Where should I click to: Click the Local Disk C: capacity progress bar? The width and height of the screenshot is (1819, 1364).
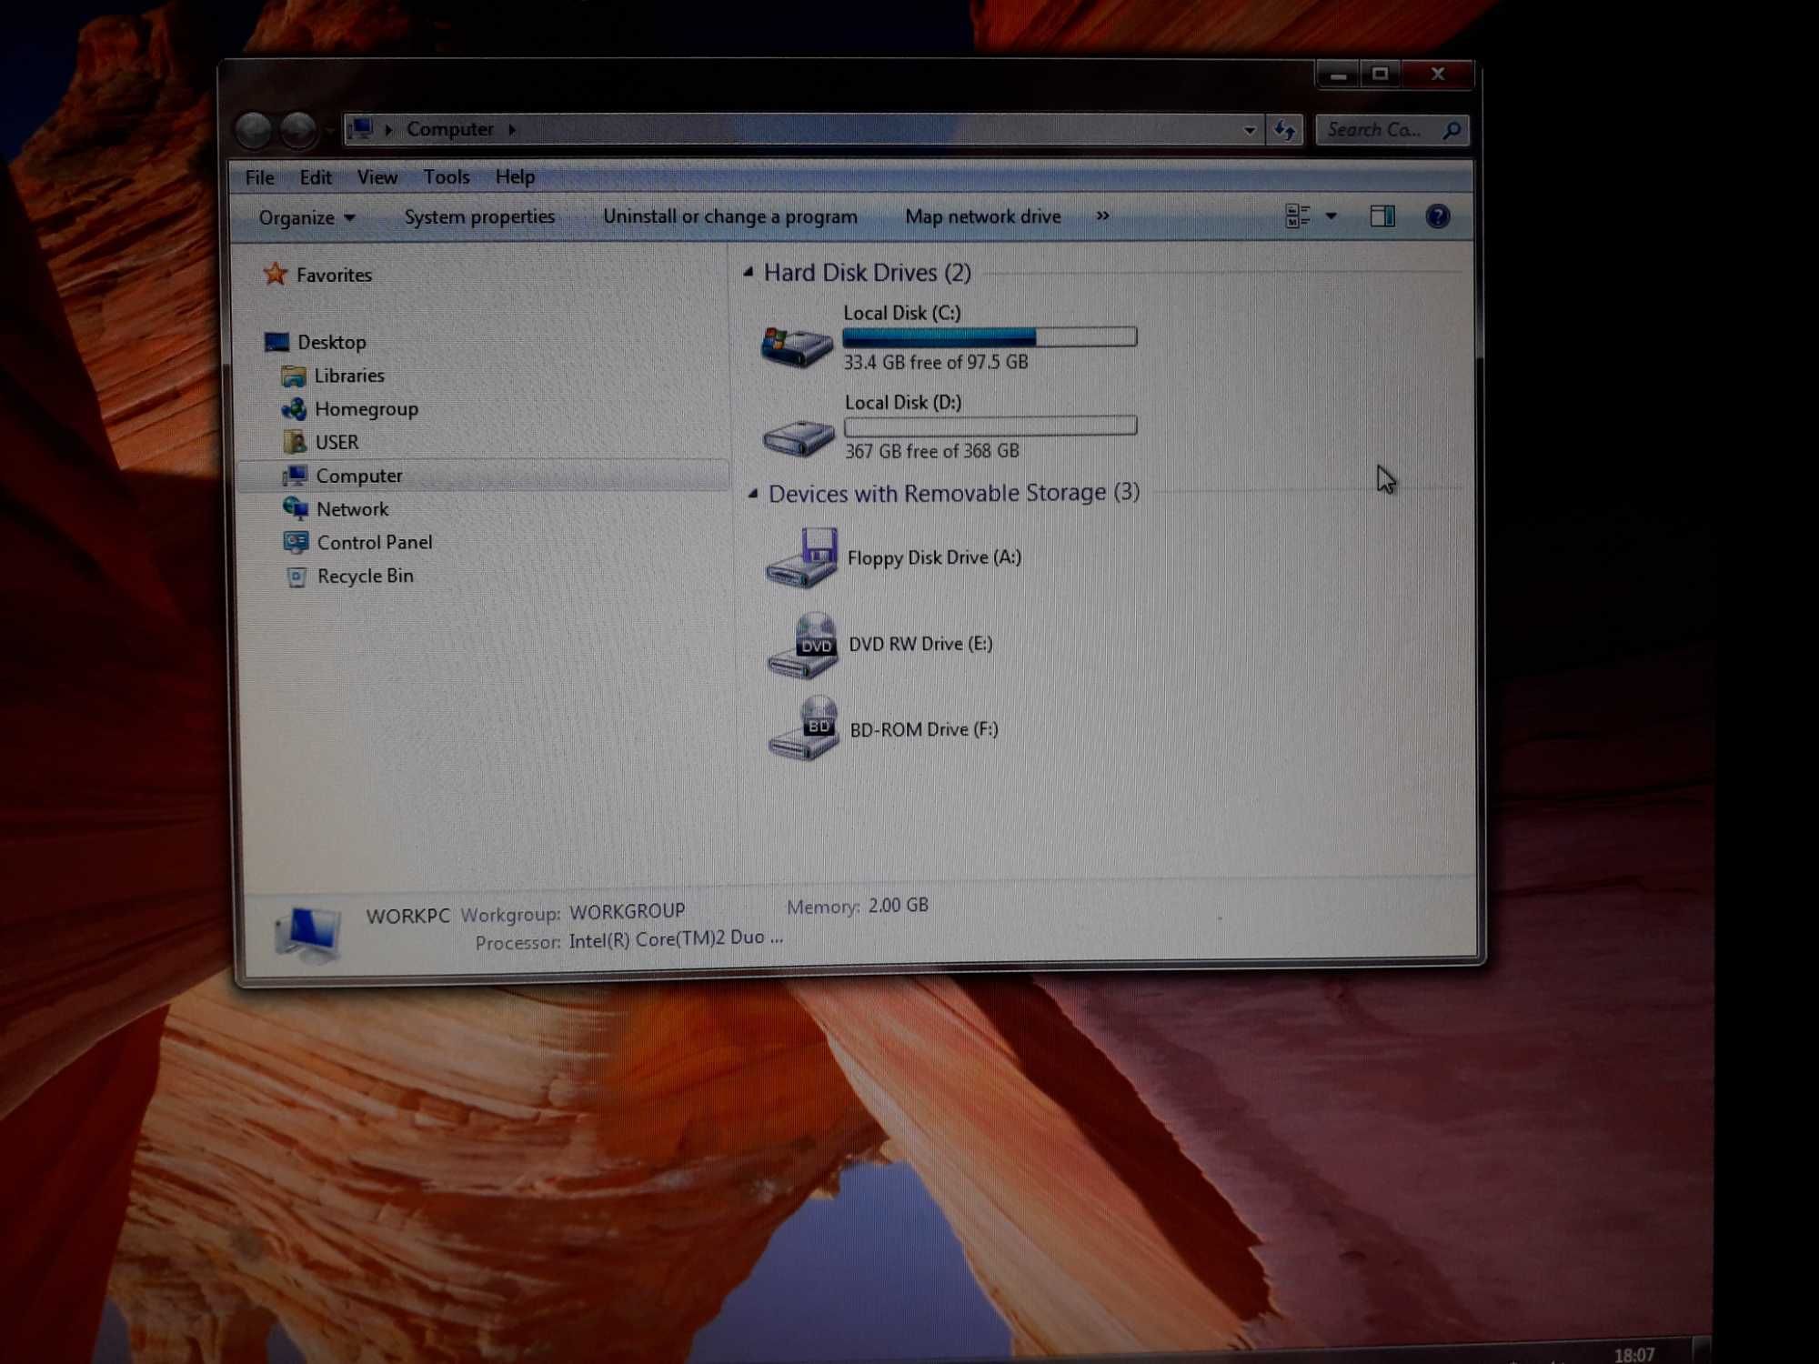coord(989,336)
